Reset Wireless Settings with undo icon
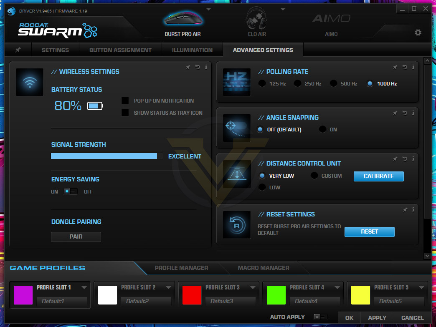436x327 pixels. coord(198,67)
